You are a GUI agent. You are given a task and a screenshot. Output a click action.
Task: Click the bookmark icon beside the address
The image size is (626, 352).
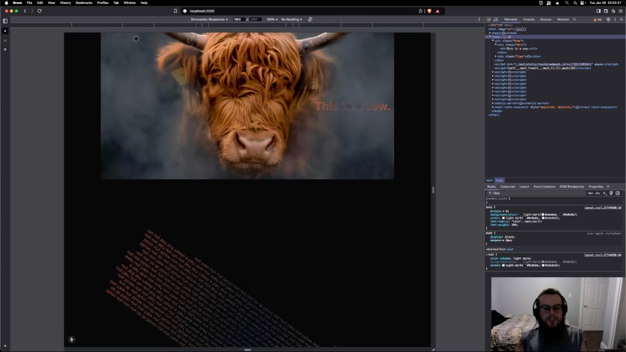pos(175,11)
